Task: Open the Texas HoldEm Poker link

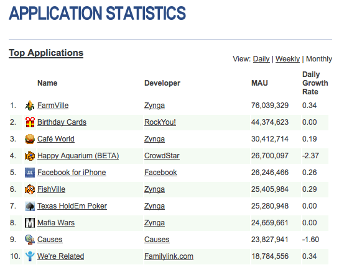Action: pos(72,206)
